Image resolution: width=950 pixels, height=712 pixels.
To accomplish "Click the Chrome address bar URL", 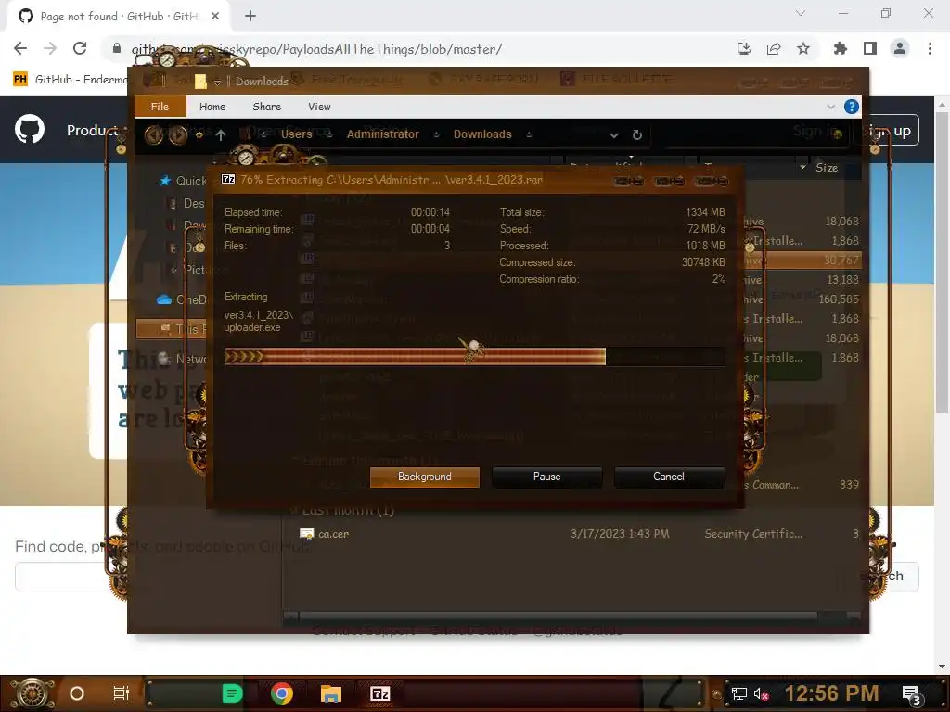I will click(317, 49).
